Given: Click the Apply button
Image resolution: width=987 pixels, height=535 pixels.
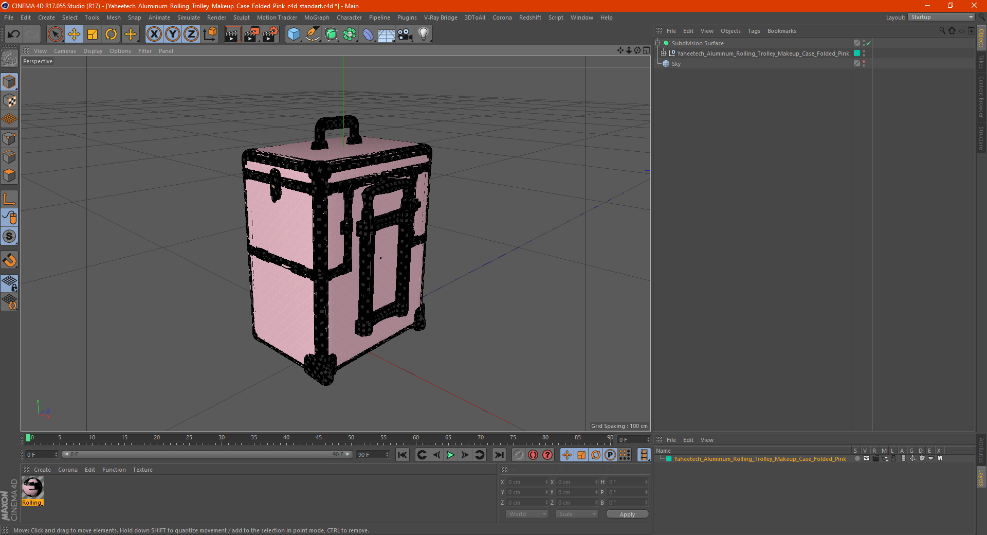Looking at the screenshot, I should [x=627, y=514].
